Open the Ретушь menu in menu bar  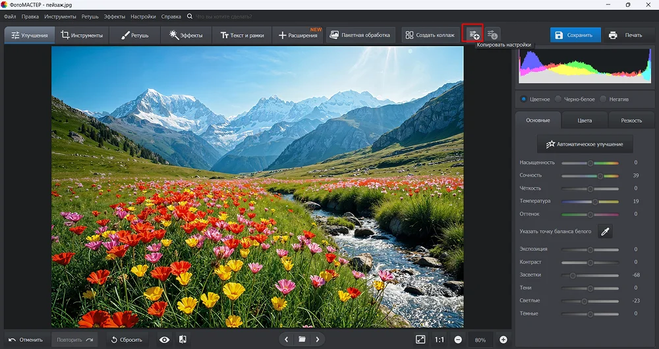(90, 16)
